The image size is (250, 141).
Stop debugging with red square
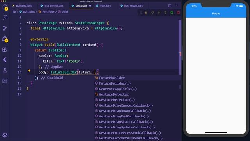coord(178,13)
